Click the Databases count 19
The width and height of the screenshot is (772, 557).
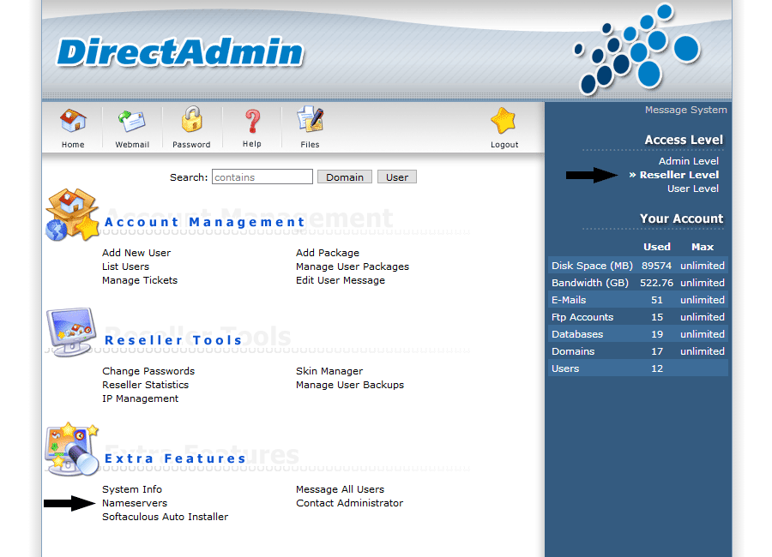657,334
